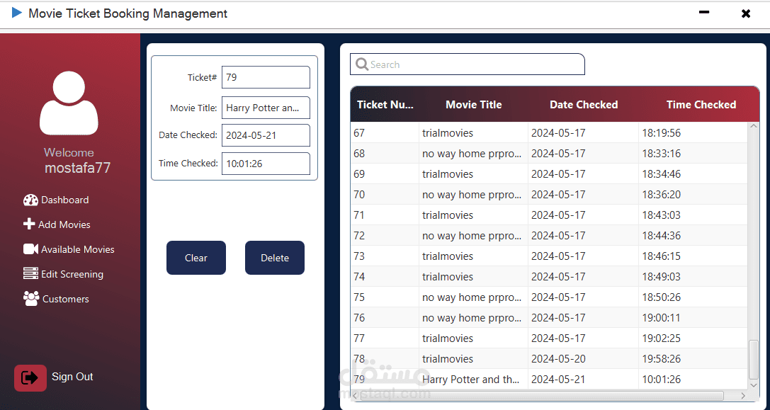
Task: Click the red Sign Out icon
Action: coord(30,377)
